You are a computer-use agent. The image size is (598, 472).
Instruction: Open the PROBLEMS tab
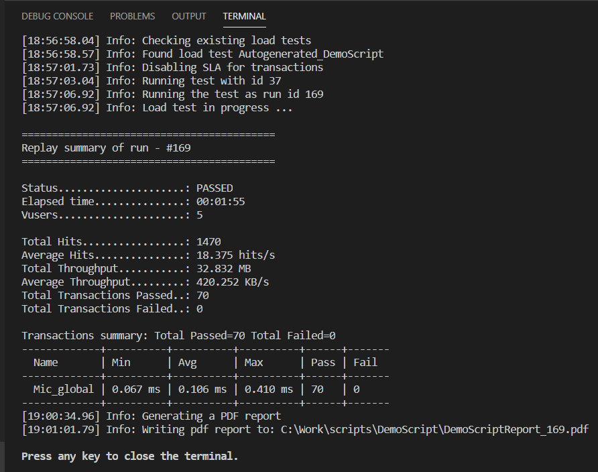point(132,16)
